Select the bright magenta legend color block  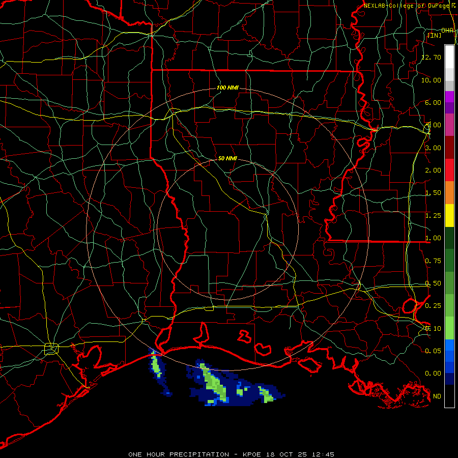click(x=449, y=97)
